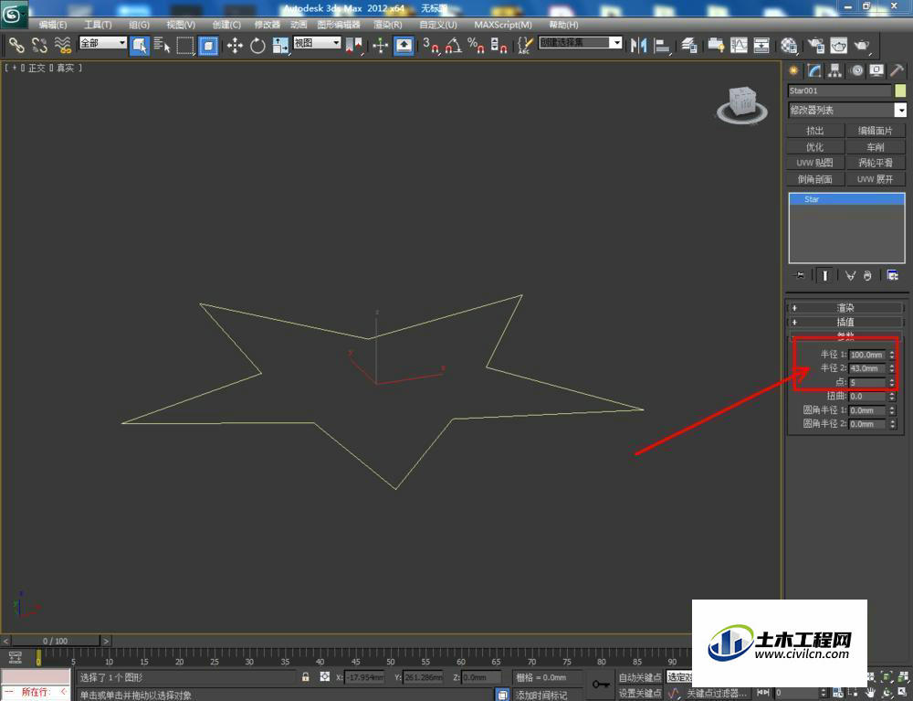
Task: Open the Group menu
Action: [x=139, y=25]
